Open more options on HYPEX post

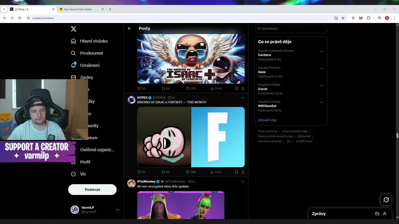point(243,98)
